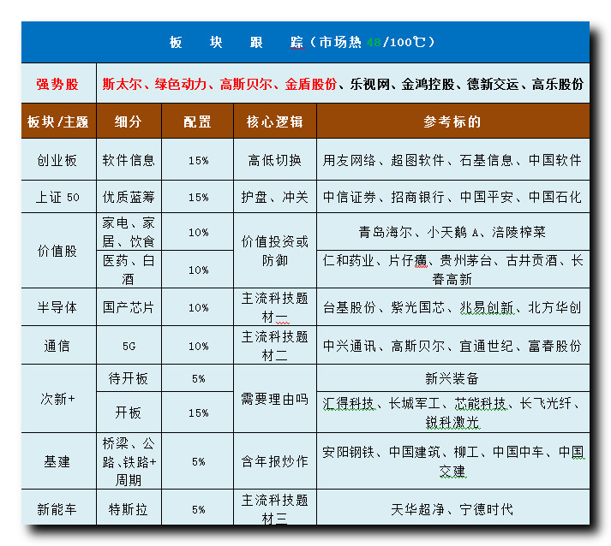Click the red stock name 斯太尔

[122, 84]
